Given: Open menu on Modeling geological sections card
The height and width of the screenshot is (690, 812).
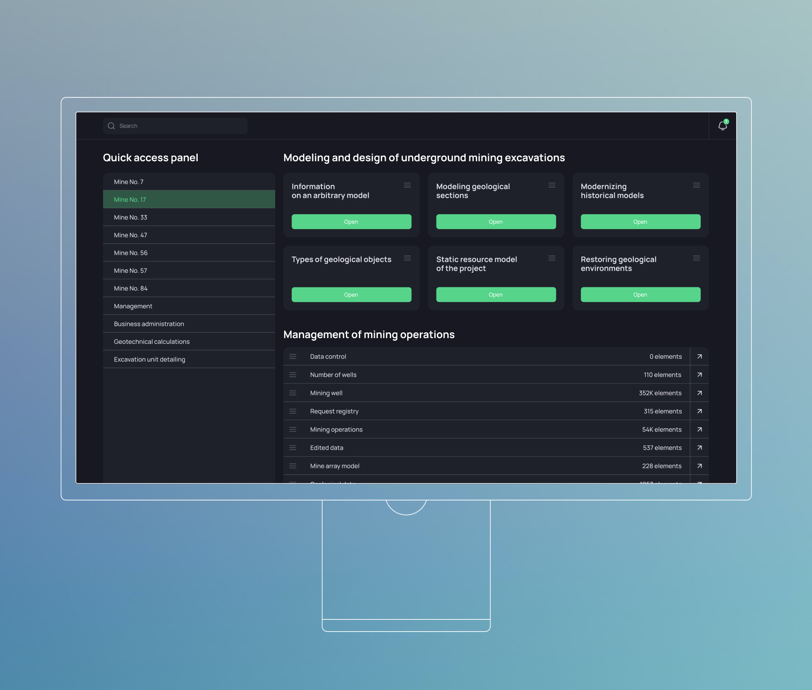Looking at the screenshot, I should (x=552, y=185).
